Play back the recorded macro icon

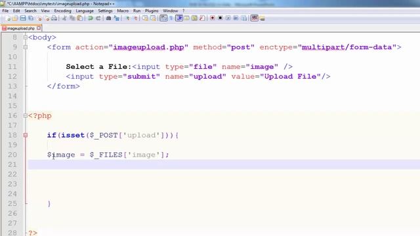tap(228, 18)
